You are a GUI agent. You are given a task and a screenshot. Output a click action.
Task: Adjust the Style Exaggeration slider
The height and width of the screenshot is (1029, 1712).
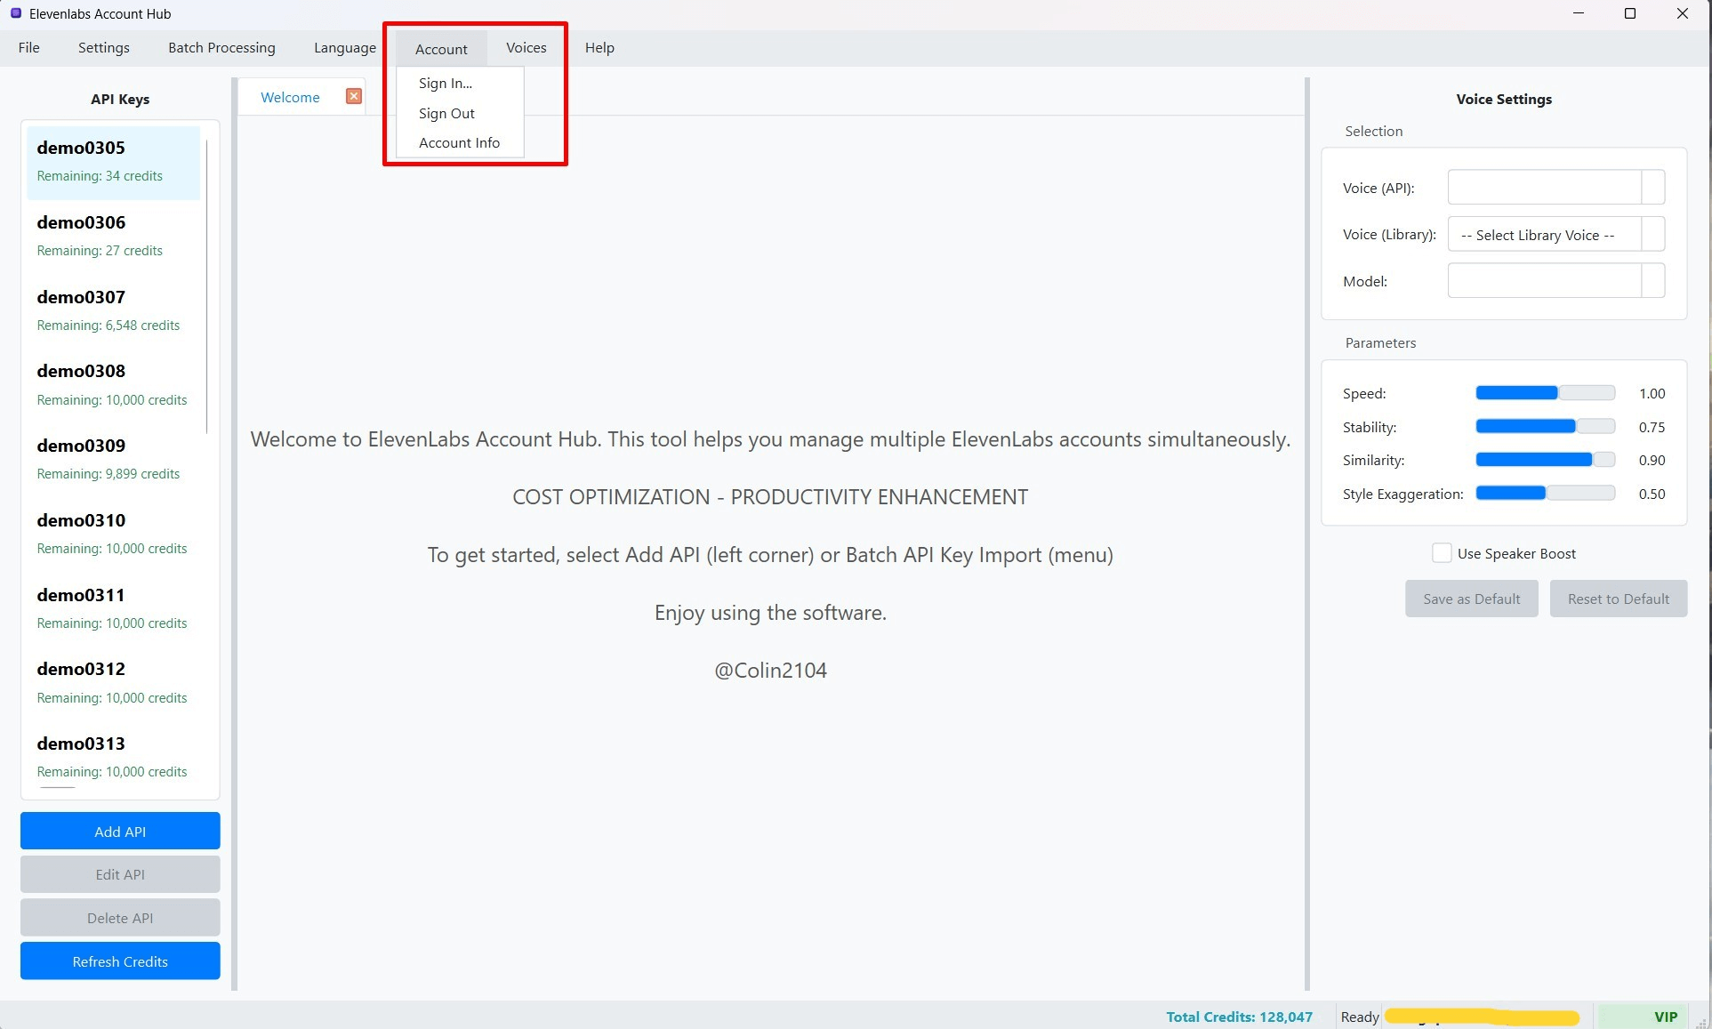[1546, 494]
